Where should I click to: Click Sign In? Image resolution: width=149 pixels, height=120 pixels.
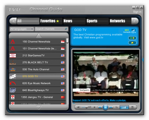pos(137,12)
